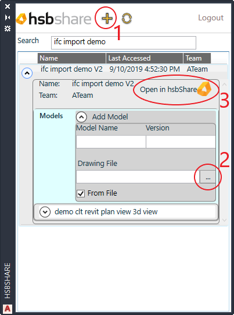Toggle palette auto-hide icon
This screenshot has height=315, width=234.
tap(8, 17)
